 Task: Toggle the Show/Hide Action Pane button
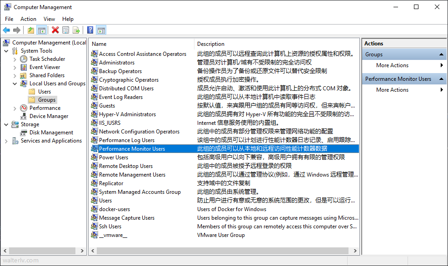click(101, 30)
